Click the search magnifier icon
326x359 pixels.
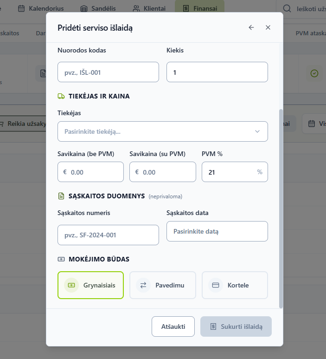click(287, 8)
